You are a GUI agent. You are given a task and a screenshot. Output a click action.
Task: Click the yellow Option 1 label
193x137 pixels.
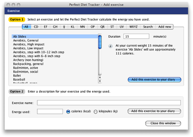pyautogui.click(x=17, y=20)
